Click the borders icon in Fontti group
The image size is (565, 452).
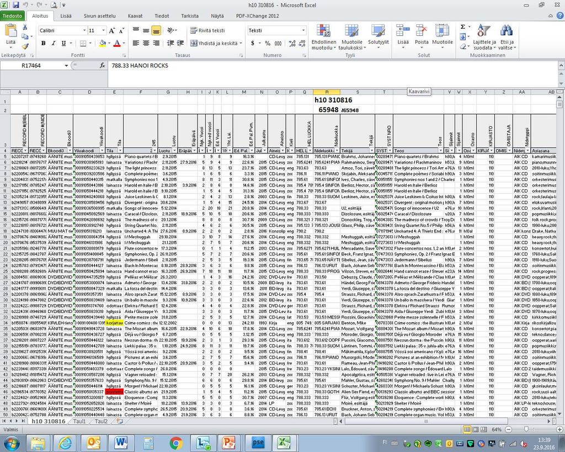pyautogui.click(x=83, y=43)
